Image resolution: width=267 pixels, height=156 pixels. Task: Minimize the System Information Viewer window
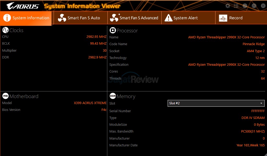245,6
